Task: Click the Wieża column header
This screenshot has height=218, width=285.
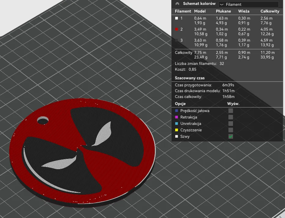Action: click(243, 11)
